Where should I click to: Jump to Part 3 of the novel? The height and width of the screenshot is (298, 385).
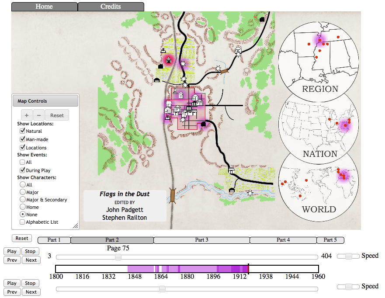click(201, 240)
